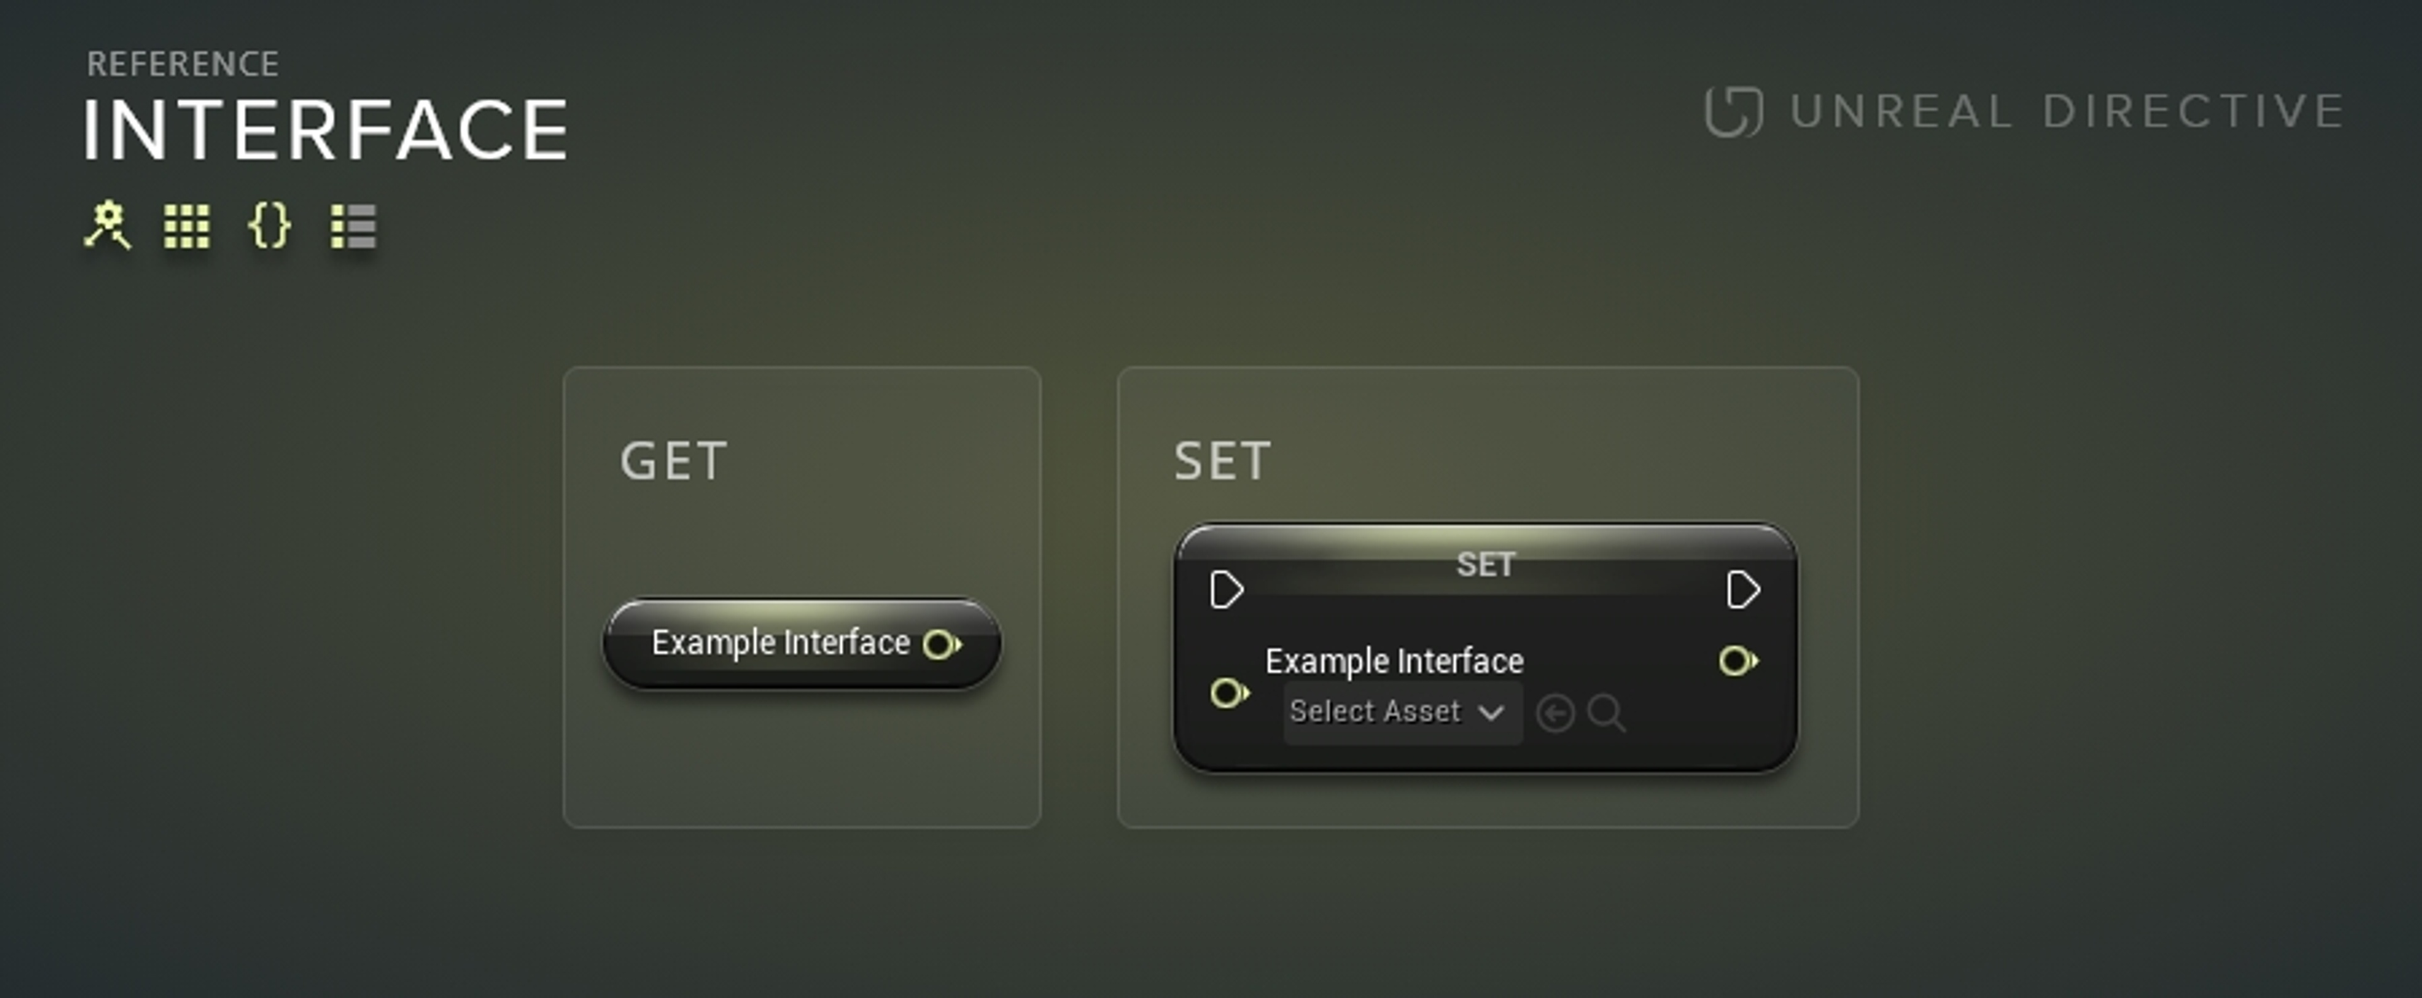2422x998 pixels.
Task: Click the Unreal Directive logo icon
Action: 1733,112
